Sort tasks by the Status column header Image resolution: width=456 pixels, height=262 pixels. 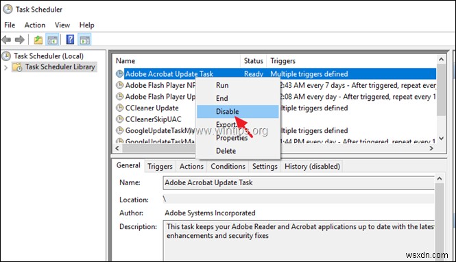tap(253, 61)
